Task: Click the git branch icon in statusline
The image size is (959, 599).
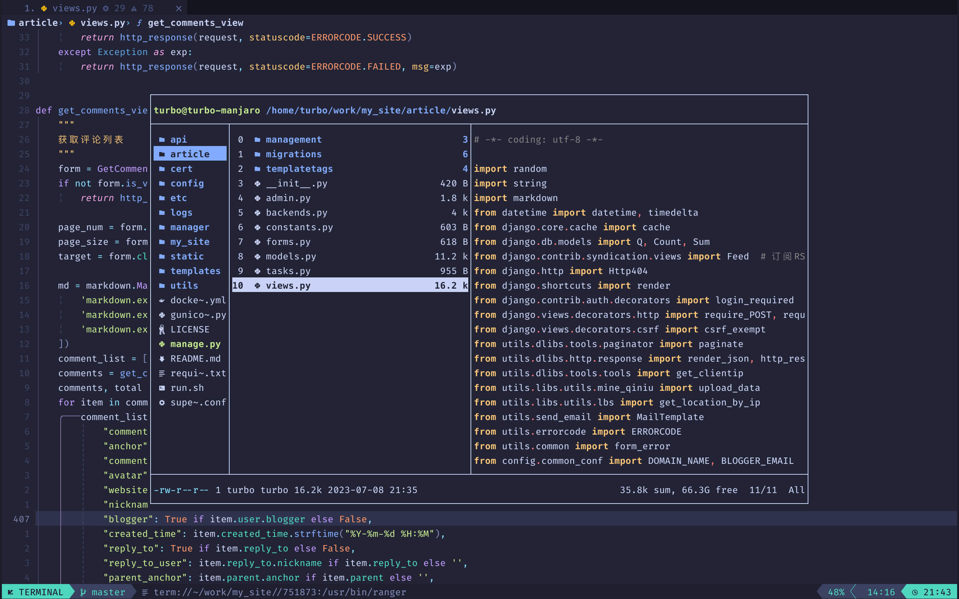Action: pyautogui.click(x=83, y=592)
